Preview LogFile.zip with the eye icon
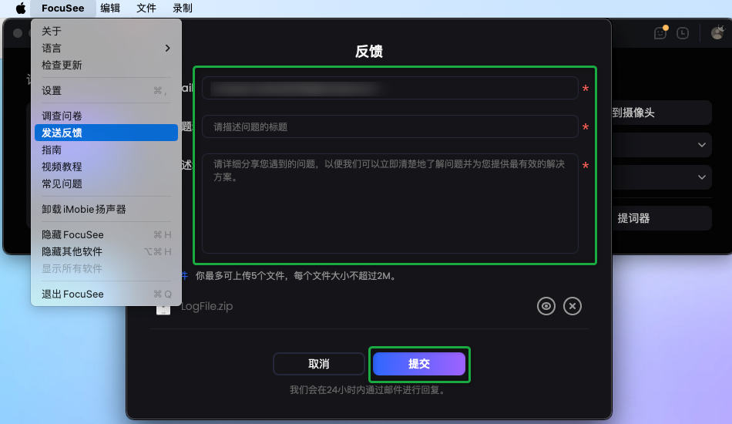732x424 pixels. click(x=546, y=306)
